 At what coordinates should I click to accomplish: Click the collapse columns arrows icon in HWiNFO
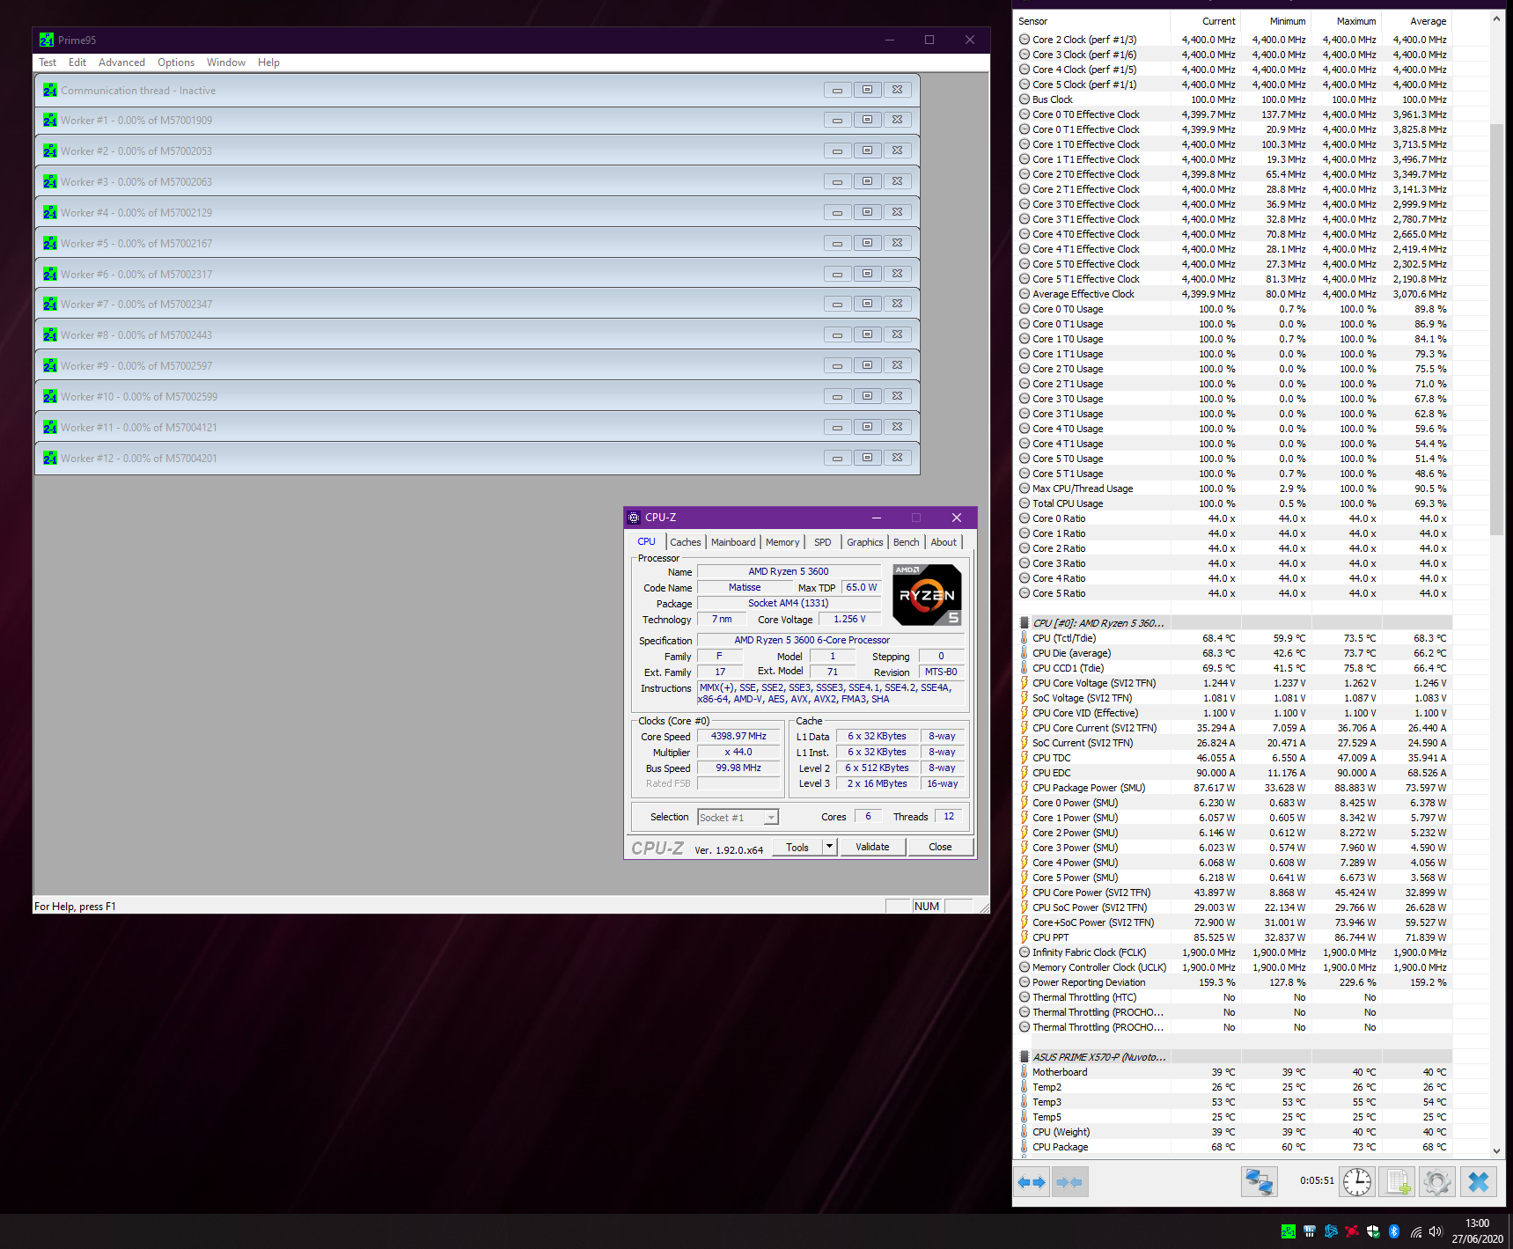pyautogui.click(x=1069, y=1182)
